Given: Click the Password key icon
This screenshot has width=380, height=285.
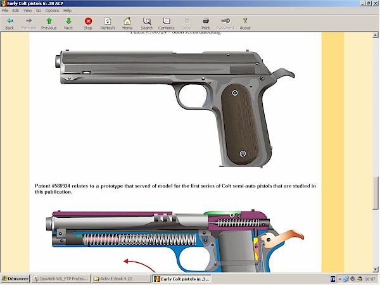Looking at the screenshot, I should pyautogui.click(x=225, y=23).
